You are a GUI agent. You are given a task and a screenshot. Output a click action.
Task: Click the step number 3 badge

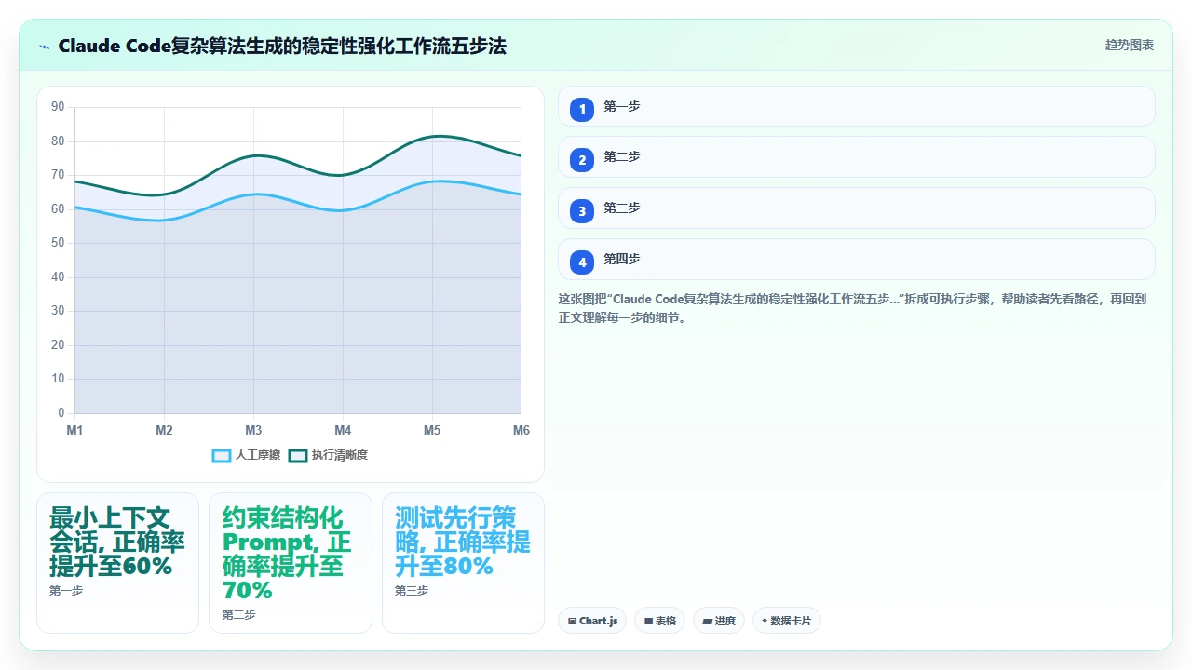click(x=582, y=211)
